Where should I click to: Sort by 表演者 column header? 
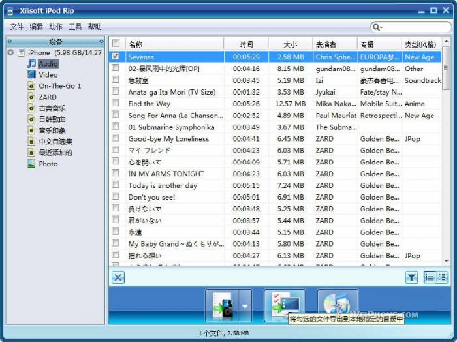pos(335,44)
